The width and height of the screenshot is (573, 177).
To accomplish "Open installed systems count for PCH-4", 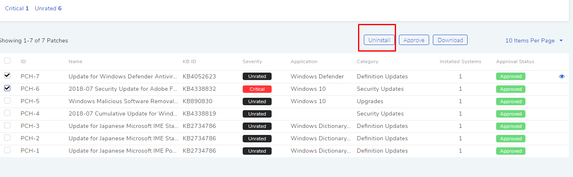I will (461, 113).
